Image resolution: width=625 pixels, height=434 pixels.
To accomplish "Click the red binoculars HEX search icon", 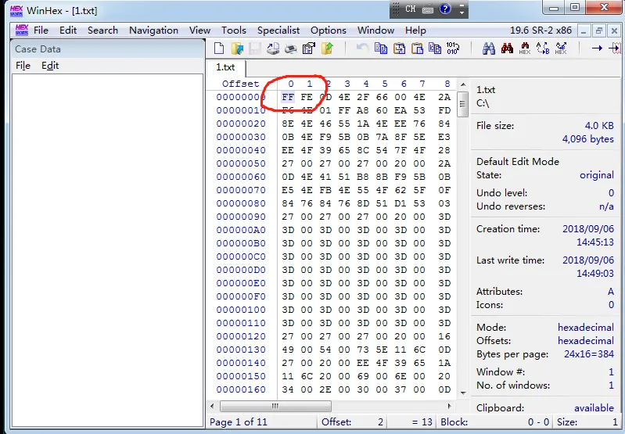I will coord(525,48).
